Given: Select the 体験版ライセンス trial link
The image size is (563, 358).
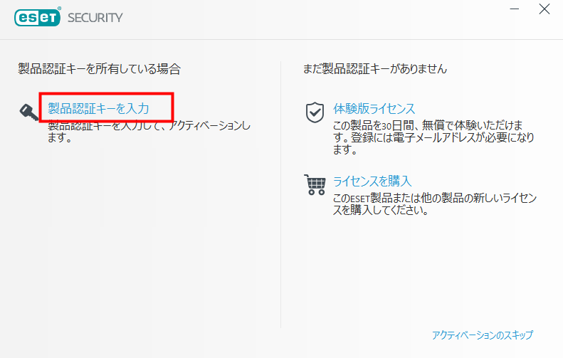Looking at the screenshot, I should point(374,108).
